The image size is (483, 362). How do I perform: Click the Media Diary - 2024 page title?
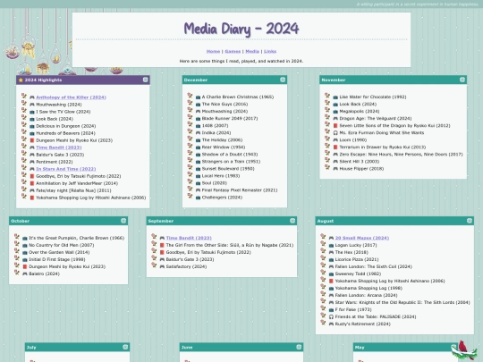pyautogui.click(x=241, y=29)
